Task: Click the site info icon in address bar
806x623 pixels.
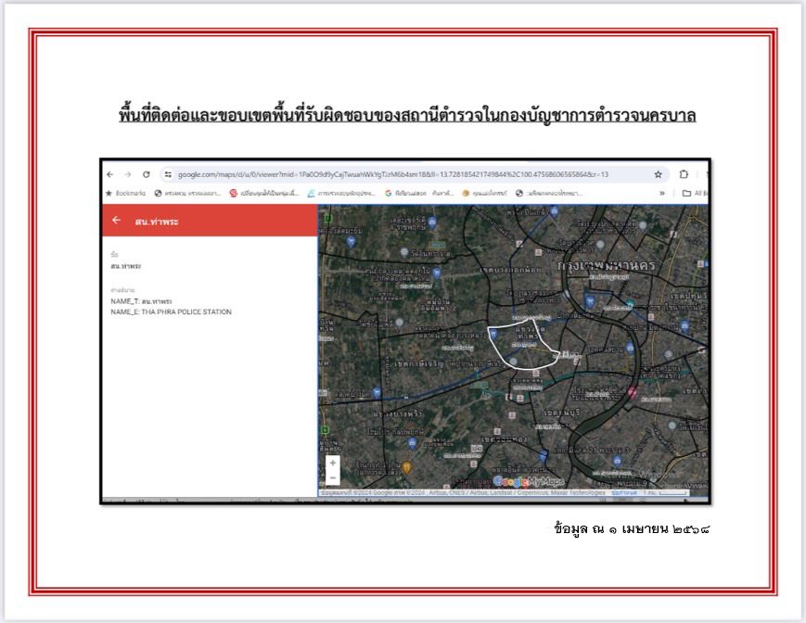Action: pos(168,174)
